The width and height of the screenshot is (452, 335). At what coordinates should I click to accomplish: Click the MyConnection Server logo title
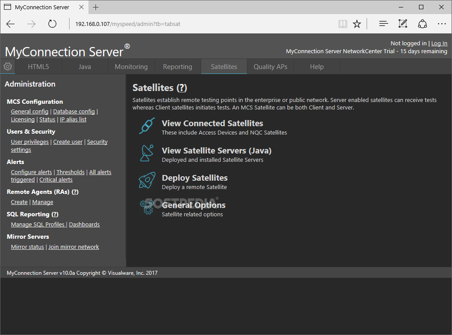tap(67, 51)
